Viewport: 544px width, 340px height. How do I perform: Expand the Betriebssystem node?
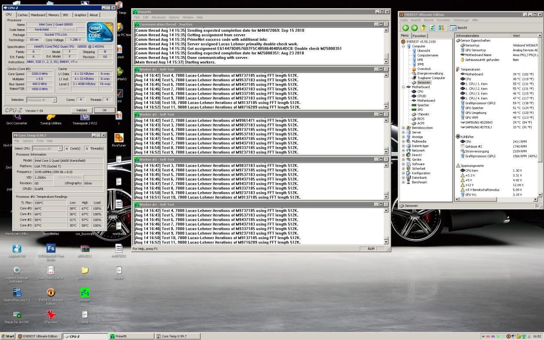403,128
